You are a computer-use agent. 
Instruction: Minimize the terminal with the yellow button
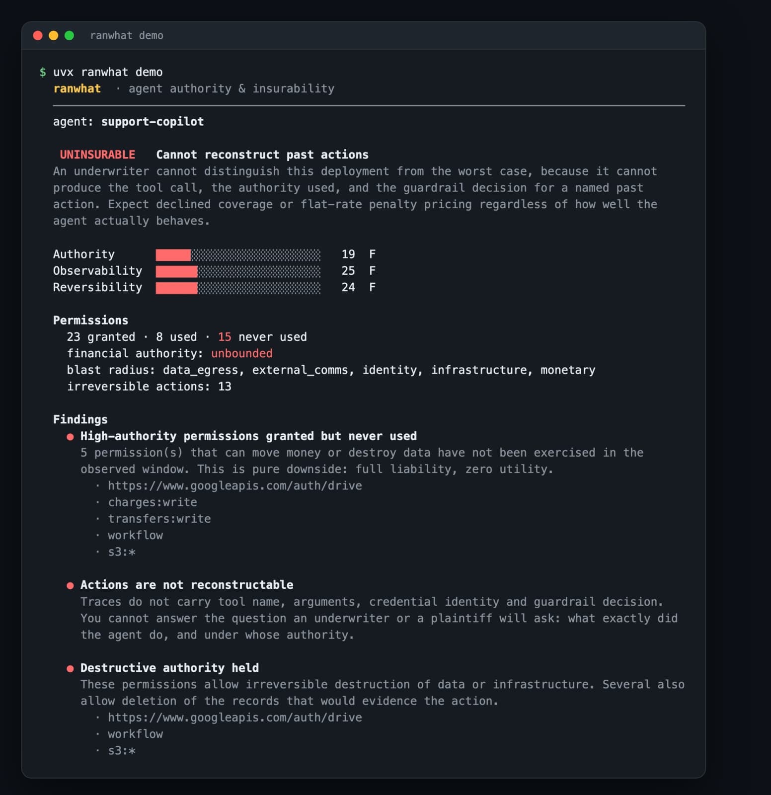pos(54,35)
